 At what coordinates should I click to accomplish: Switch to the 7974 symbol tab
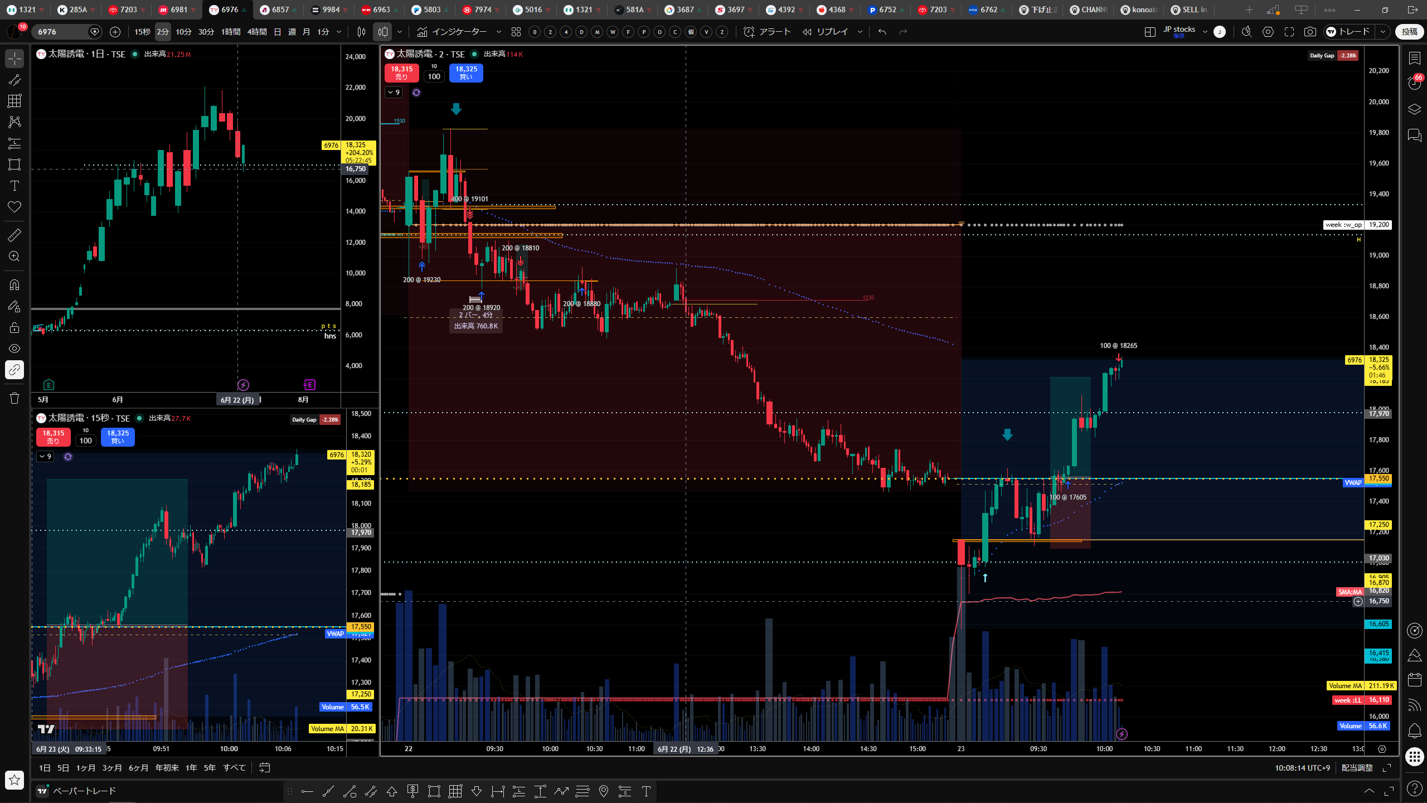[x=480, y=9]
